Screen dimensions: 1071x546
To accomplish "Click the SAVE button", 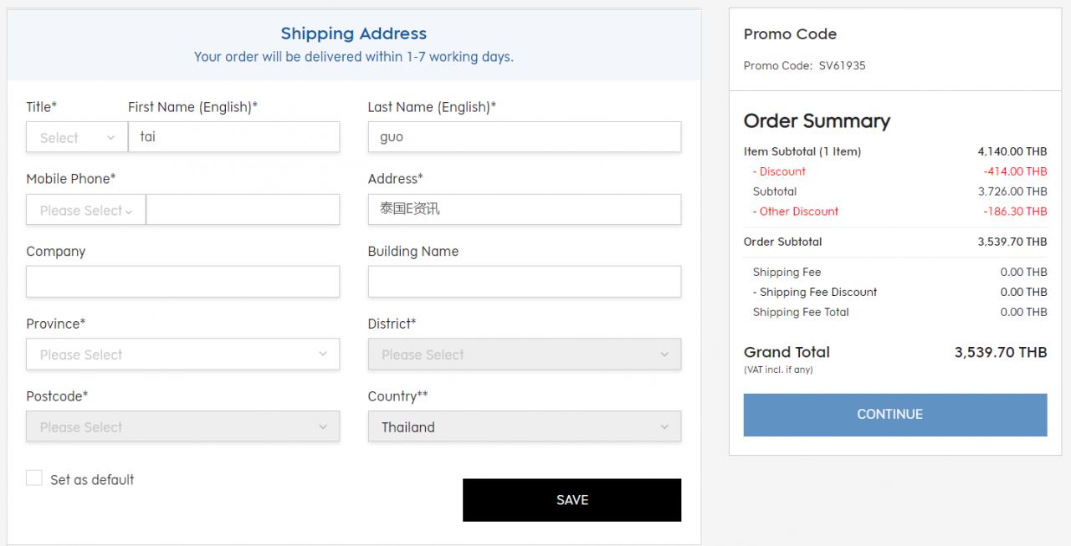I will [571, 499].
